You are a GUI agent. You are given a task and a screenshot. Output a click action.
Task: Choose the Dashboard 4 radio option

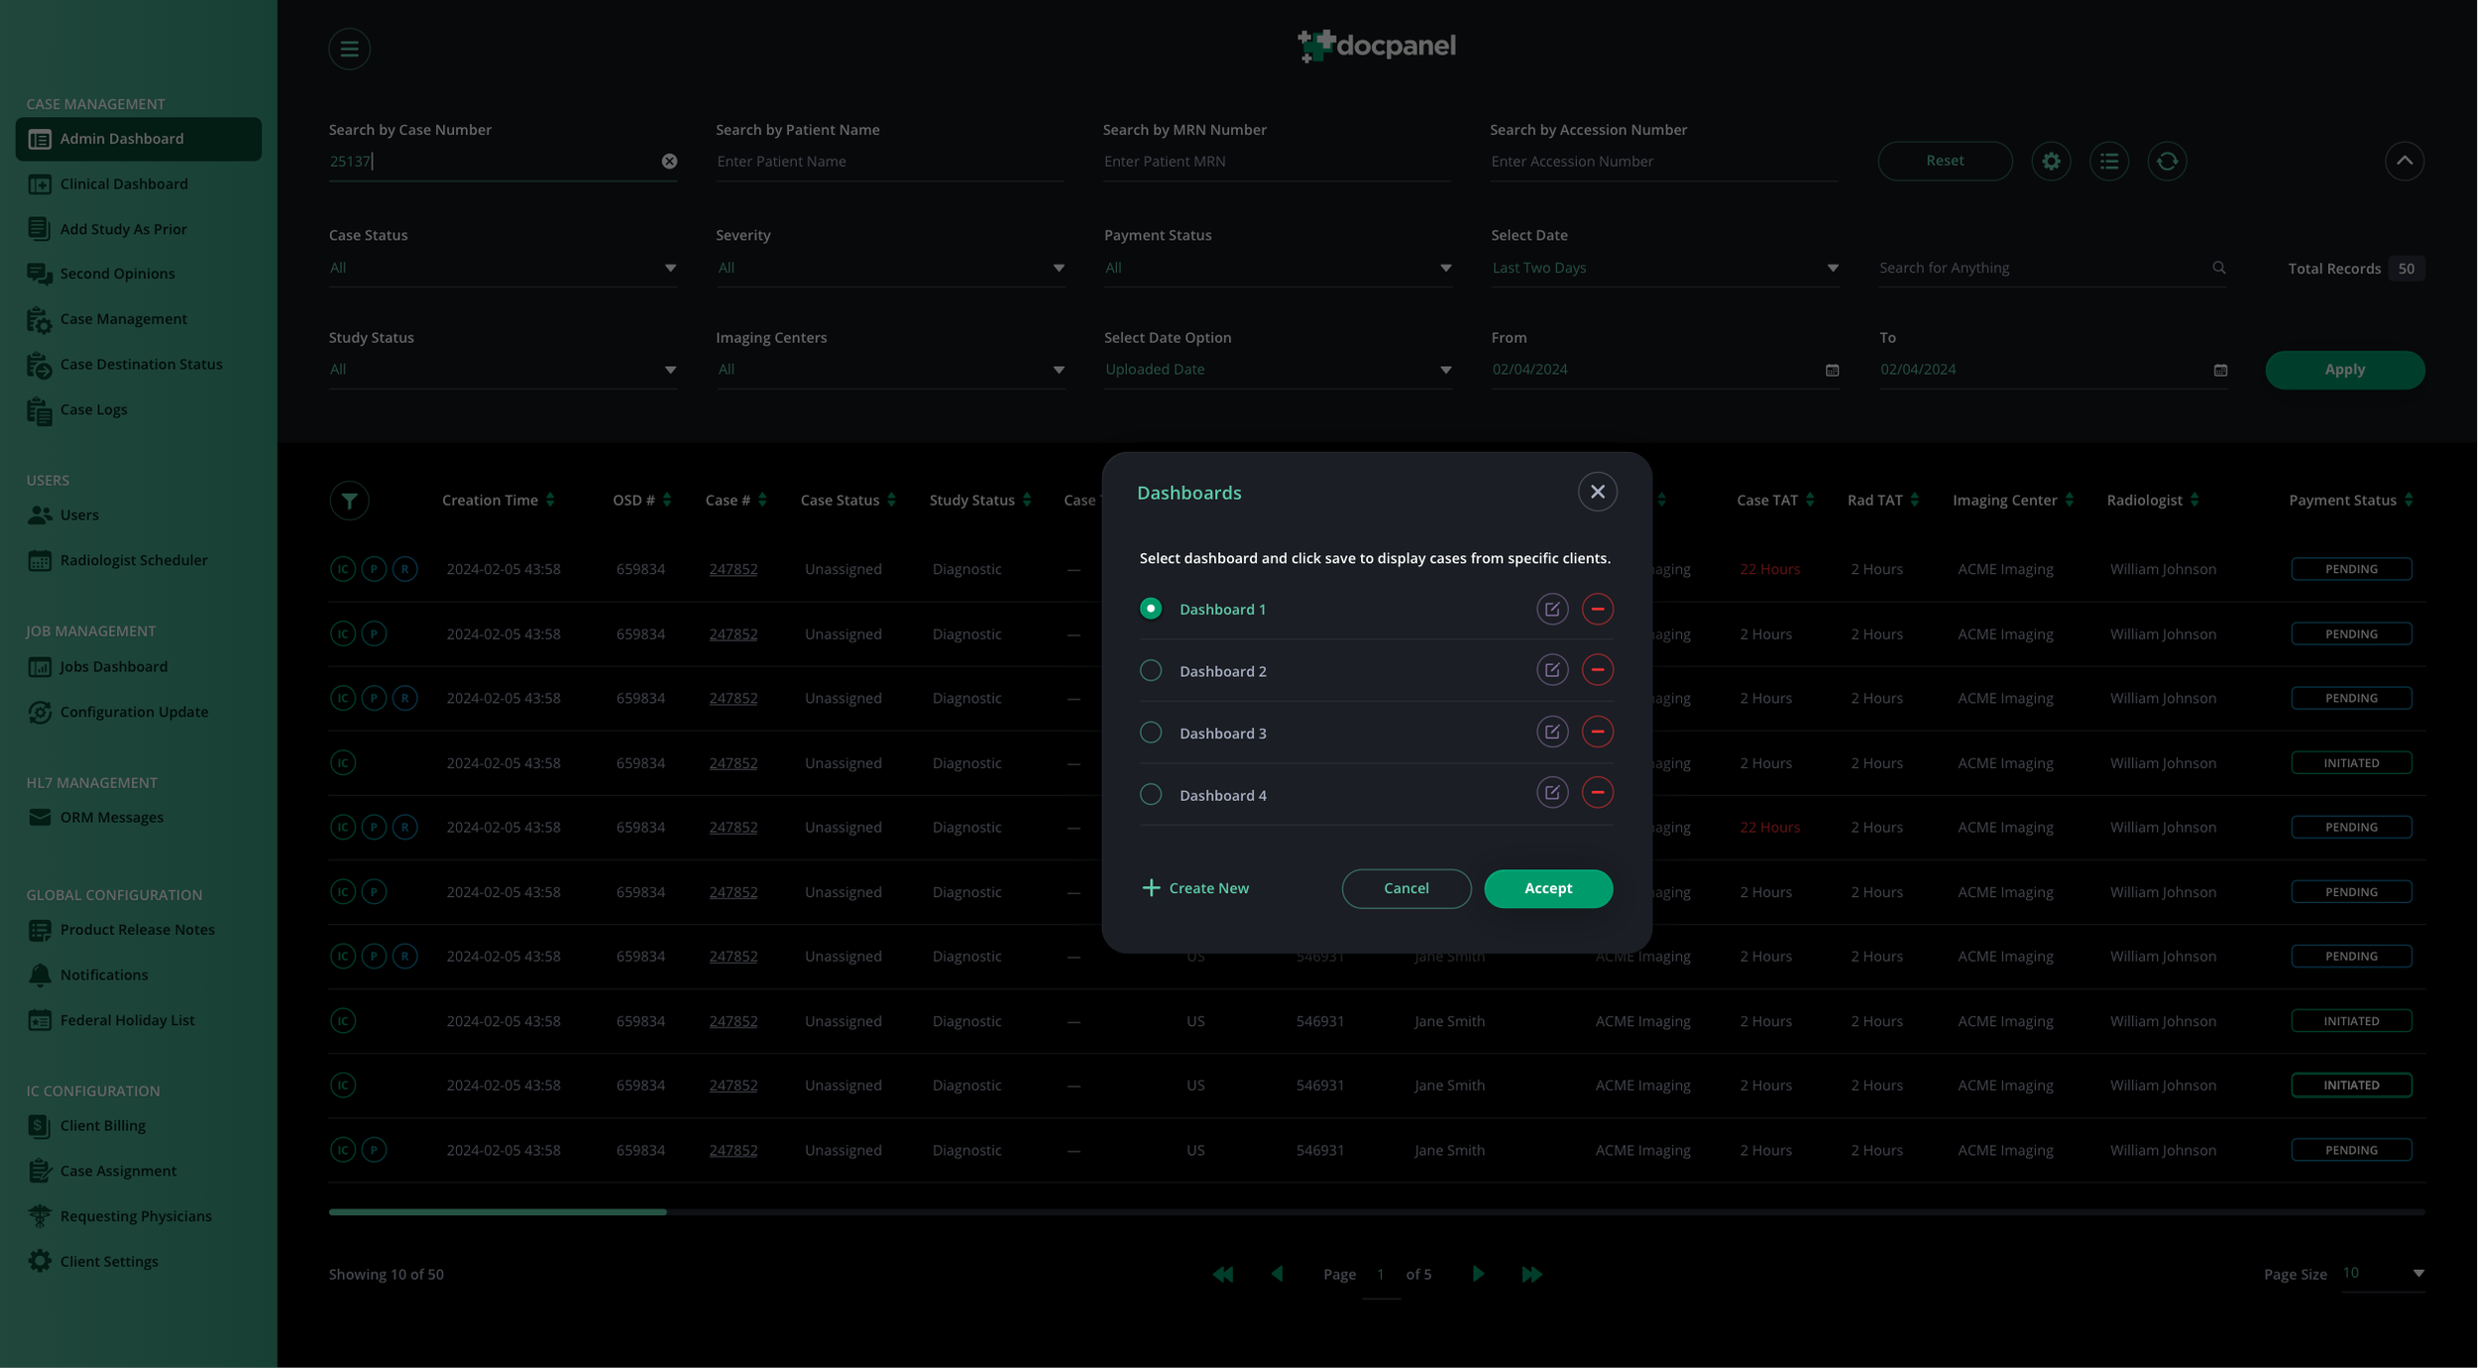click(1150, 794)
